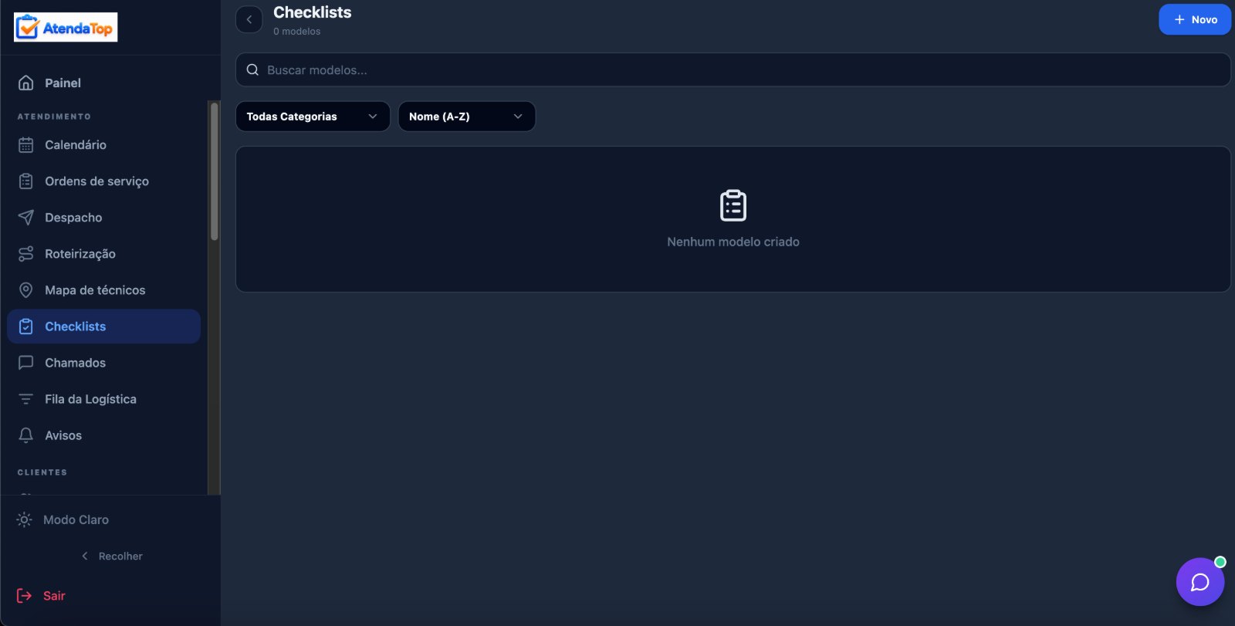The width and height of the screenshot is (1235, 626).
Task: Open Mapa de técnicos page
Action: [x=103, y=289]
